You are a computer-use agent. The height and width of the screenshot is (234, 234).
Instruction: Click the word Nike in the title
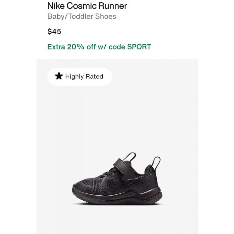[56, 6]
